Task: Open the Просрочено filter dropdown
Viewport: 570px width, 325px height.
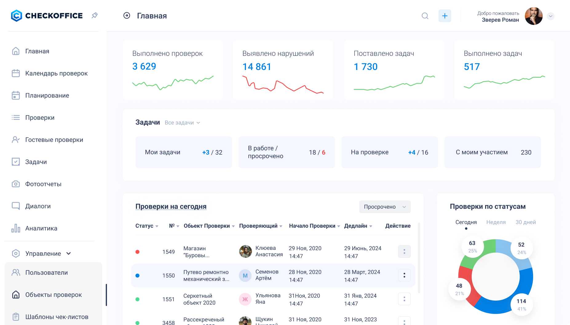Action: (384, 207)
